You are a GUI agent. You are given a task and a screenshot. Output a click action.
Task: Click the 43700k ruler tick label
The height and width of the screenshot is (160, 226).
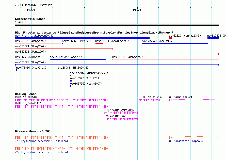pyautogui.click(x=31, y=10)
